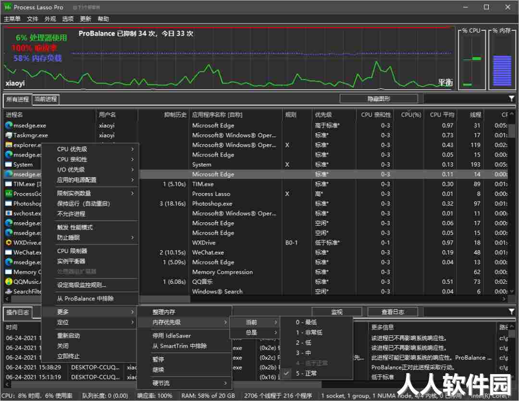
Task: Choose 从 SmartTrim 中排除
Action: [185, 346]
